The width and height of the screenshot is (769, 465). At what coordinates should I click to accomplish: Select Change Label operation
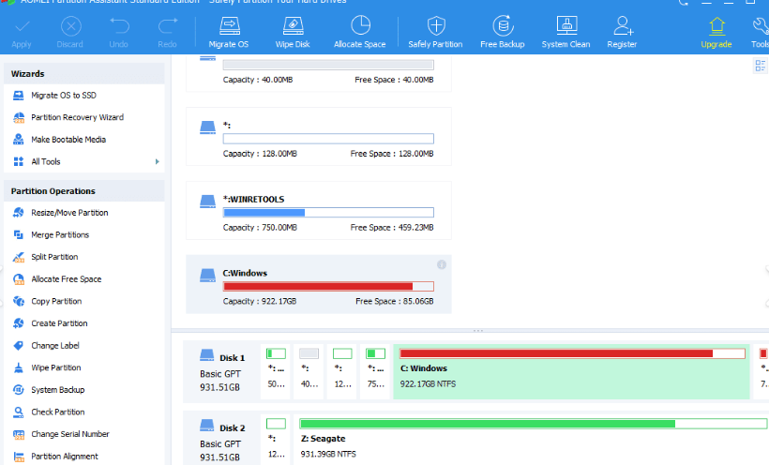point(55,345)
